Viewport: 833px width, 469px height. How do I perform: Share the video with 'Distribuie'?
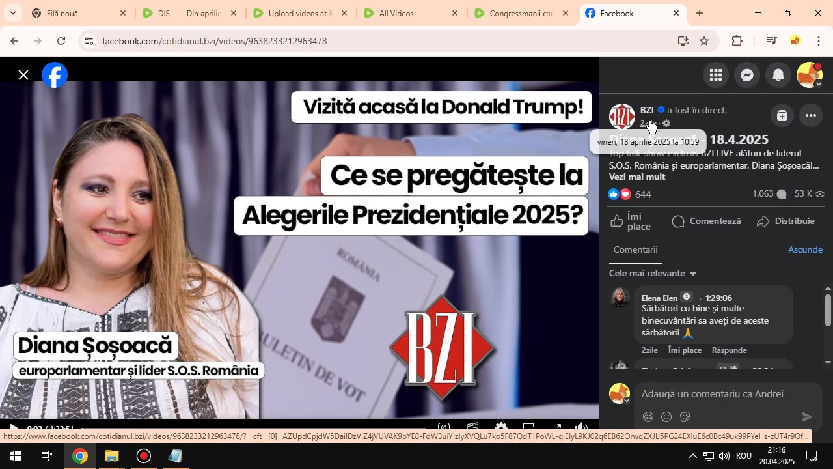click(x=786, y=221)
